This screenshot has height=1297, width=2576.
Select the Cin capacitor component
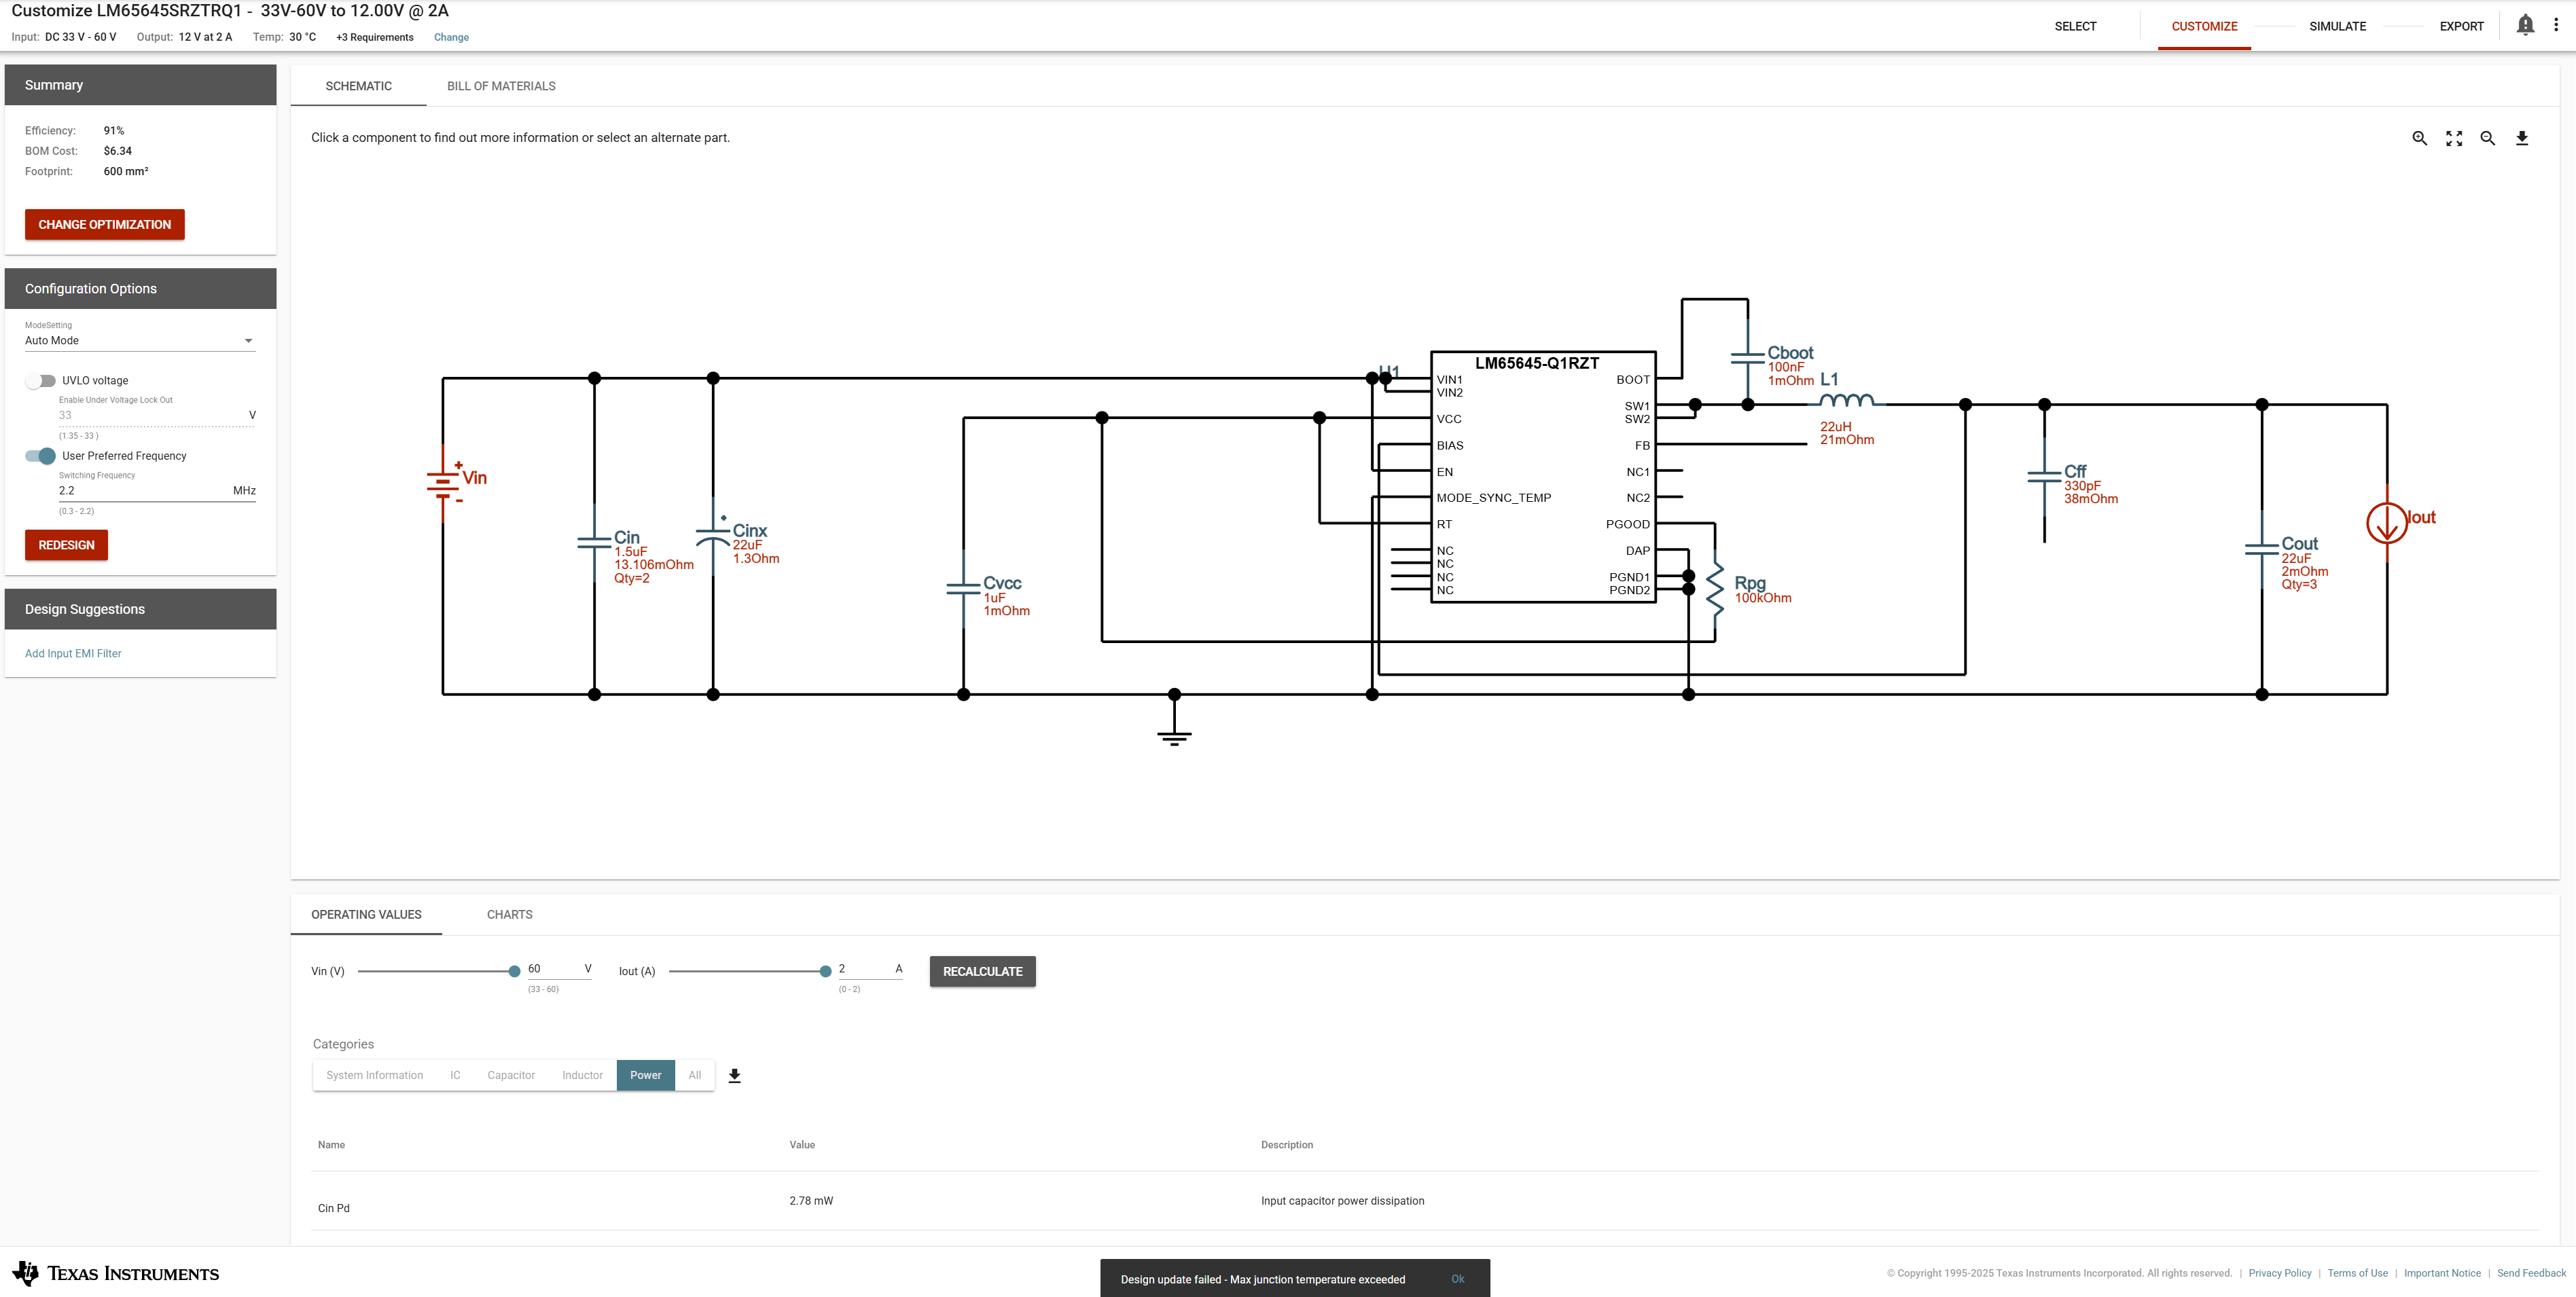594,543
